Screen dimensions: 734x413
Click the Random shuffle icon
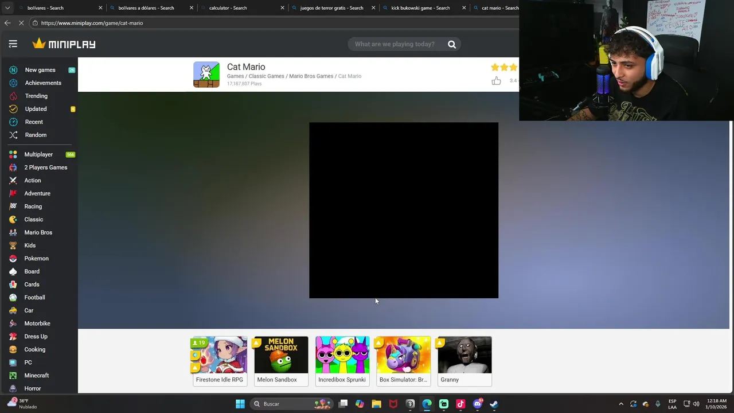(x=13, y=135)
